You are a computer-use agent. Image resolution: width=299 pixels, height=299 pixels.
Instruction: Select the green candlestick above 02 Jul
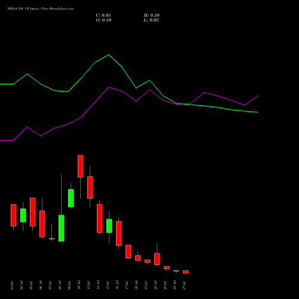[23, 215]
